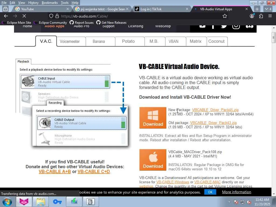Screen dimensions: 276x207
Task: Bookmark this page with the star icon
Action: tap(225, 16)
